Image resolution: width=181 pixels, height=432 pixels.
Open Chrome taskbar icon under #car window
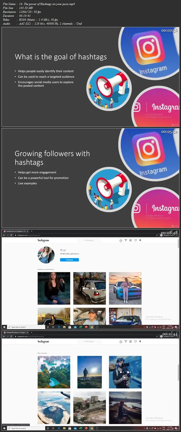pos(92,327)
